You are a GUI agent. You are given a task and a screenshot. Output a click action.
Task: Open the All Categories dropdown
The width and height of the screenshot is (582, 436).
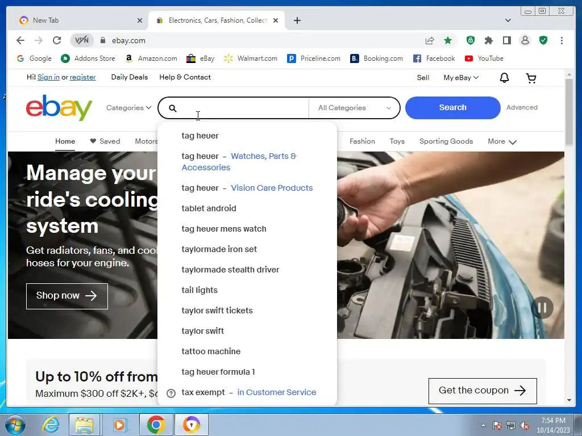click(355, 108)
